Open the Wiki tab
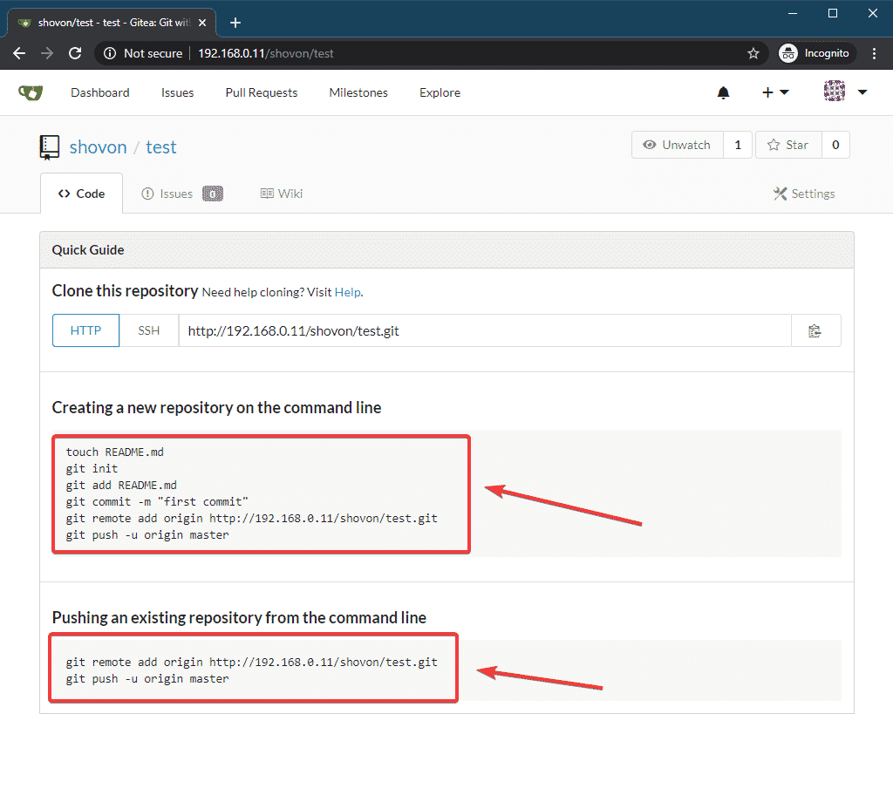The height and width of the screenshot is (809, 893). tap(282, 194)
